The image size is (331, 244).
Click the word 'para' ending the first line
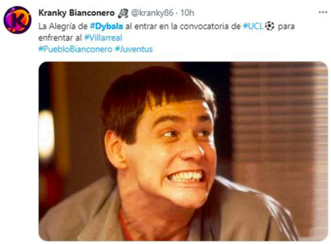point(286,27)
